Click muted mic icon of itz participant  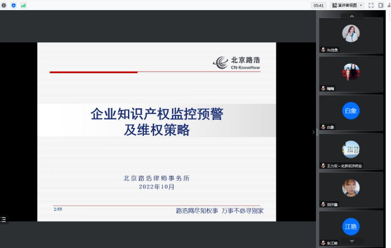323,50
